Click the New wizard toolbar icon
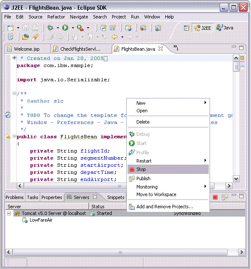Viewport: 251px width, 269px height. (10, 28)
